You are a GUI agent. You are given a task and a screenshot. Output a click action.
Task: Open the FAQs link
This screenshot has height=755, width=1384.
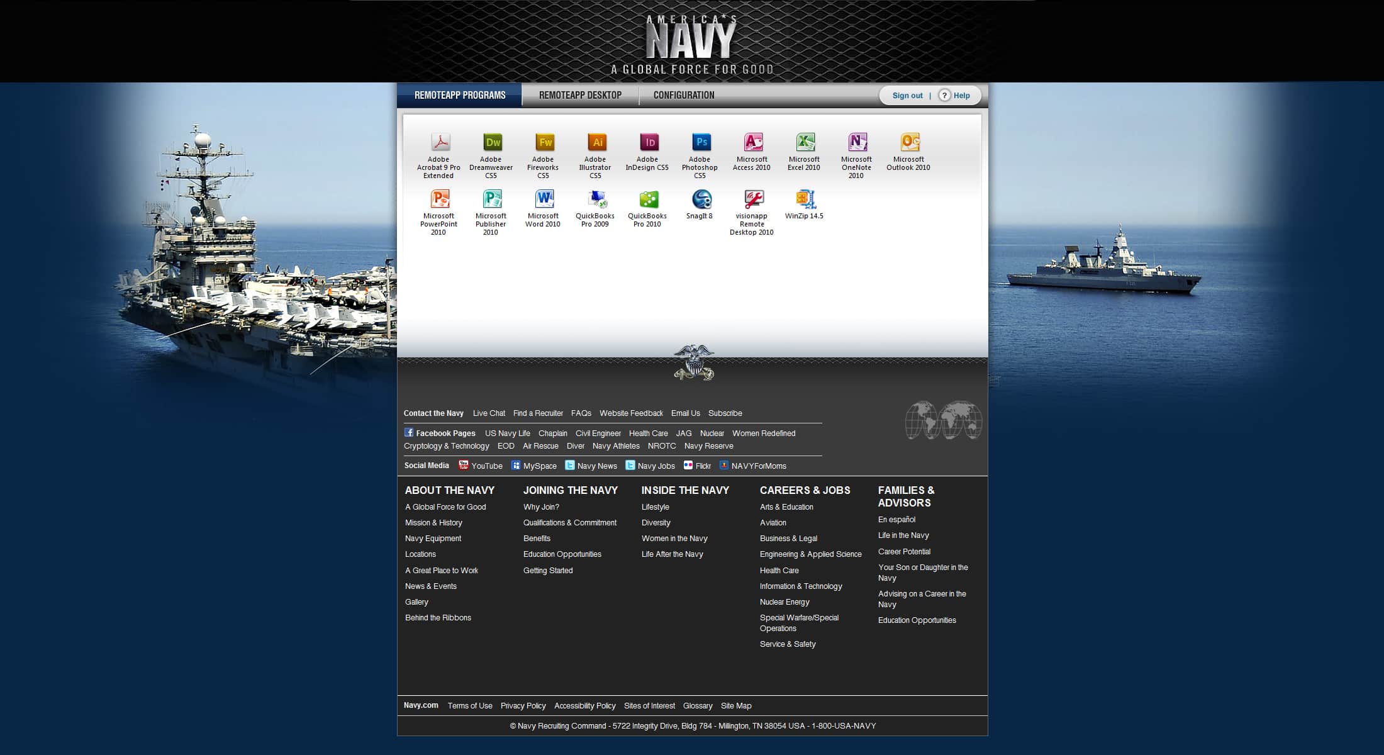pos(581,413)
